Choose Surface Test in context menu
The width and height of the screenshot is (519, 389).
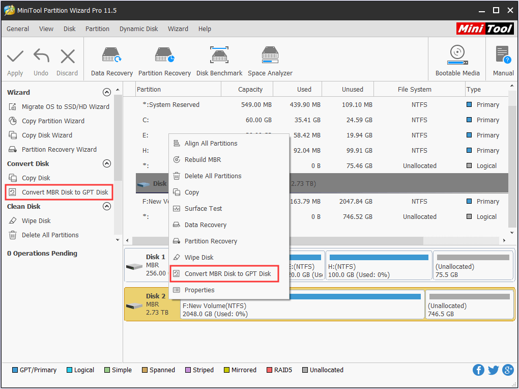(229, 208)
